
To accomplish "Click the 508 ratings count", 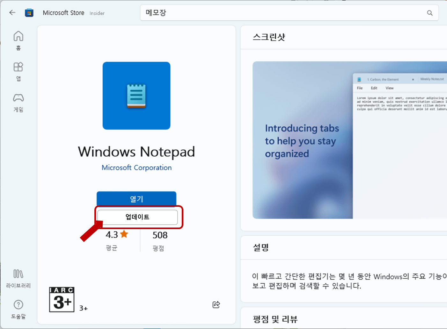I will point(160,235).
